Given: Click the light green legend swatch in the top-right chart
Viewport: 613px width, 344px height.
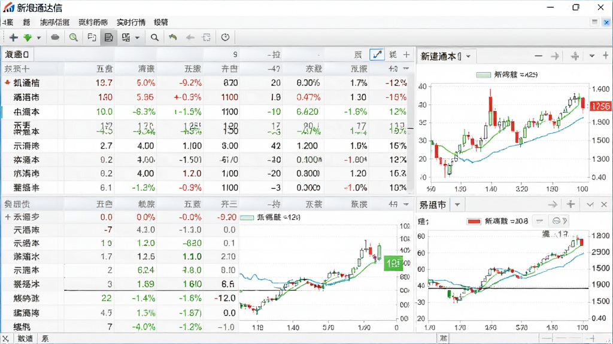Looking at the screenshot, I should point(484,75).
